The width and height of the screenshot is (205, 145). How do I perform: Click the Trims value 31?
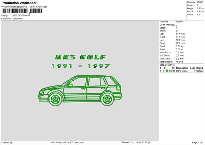(177, 31)
